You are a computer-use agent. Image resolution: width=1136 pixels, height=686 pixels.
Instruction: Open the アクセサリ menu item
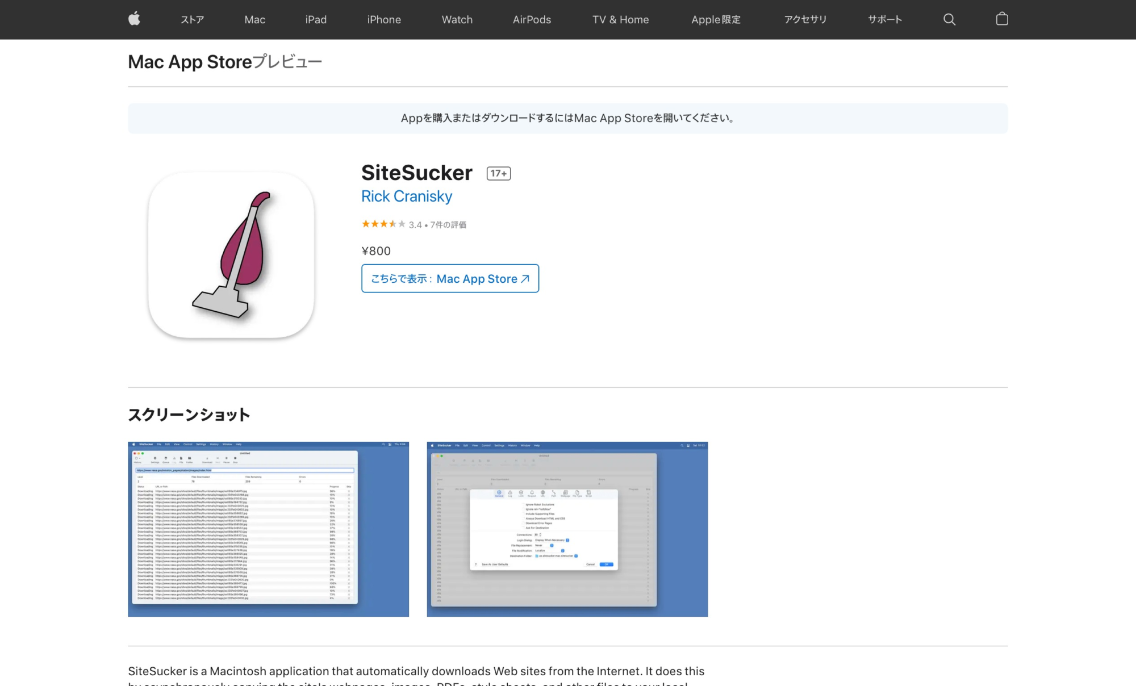tap(805, 19)
